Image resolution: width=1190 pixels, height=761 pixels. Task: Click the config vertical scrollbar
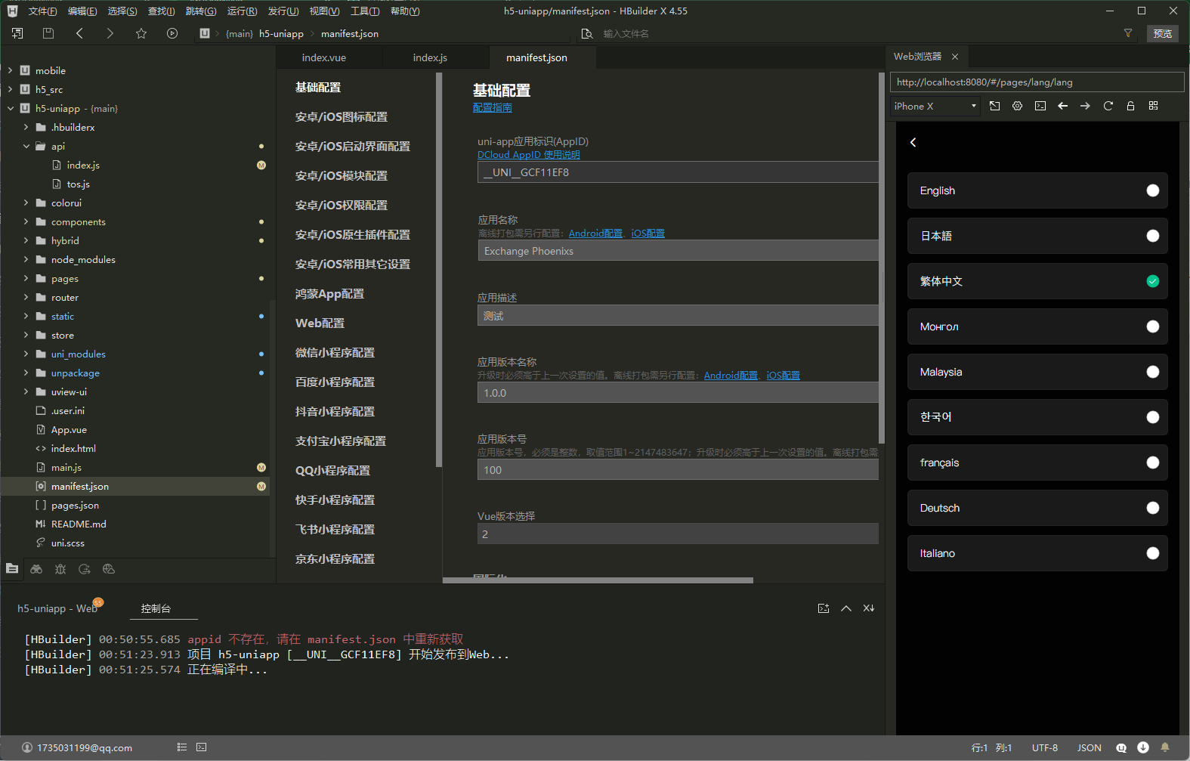[881, 257]
